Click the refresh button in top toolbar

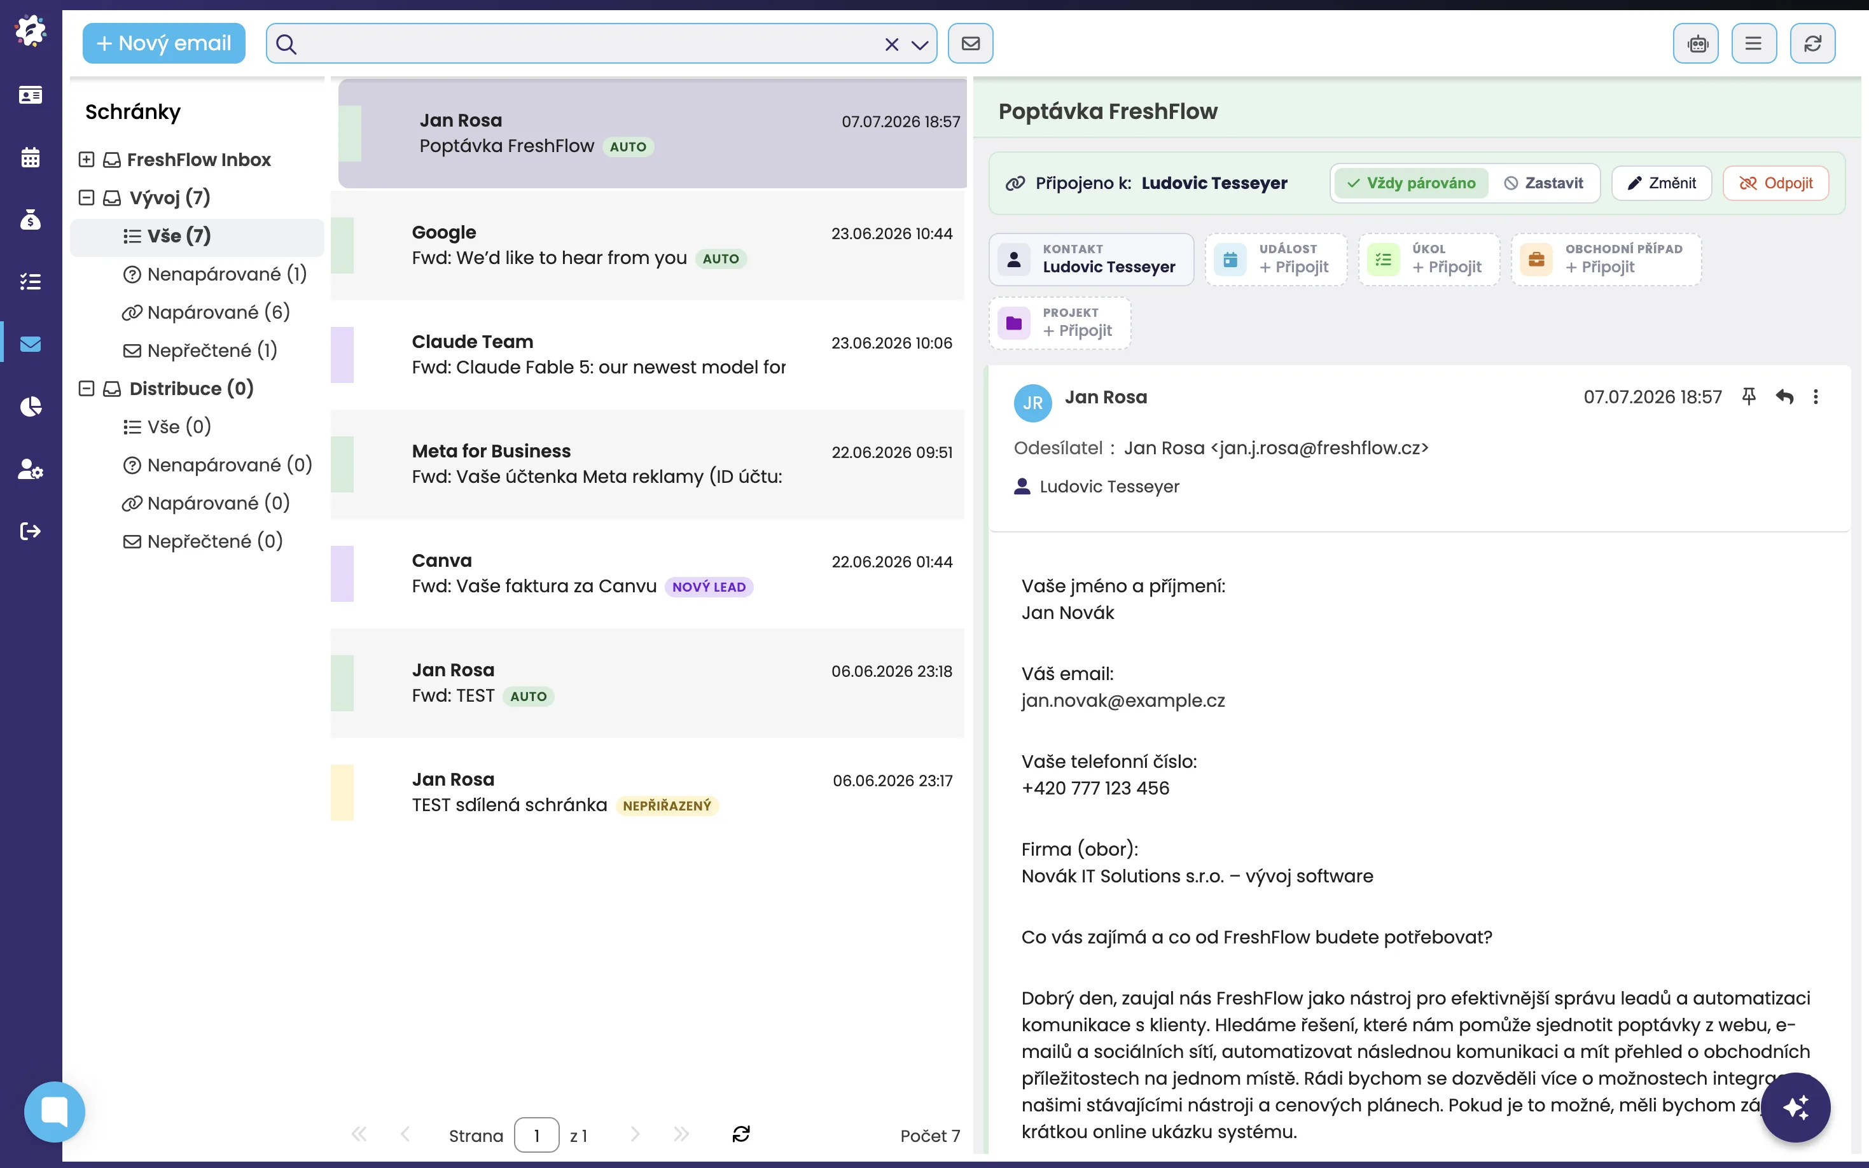(x=1812, y=43)
